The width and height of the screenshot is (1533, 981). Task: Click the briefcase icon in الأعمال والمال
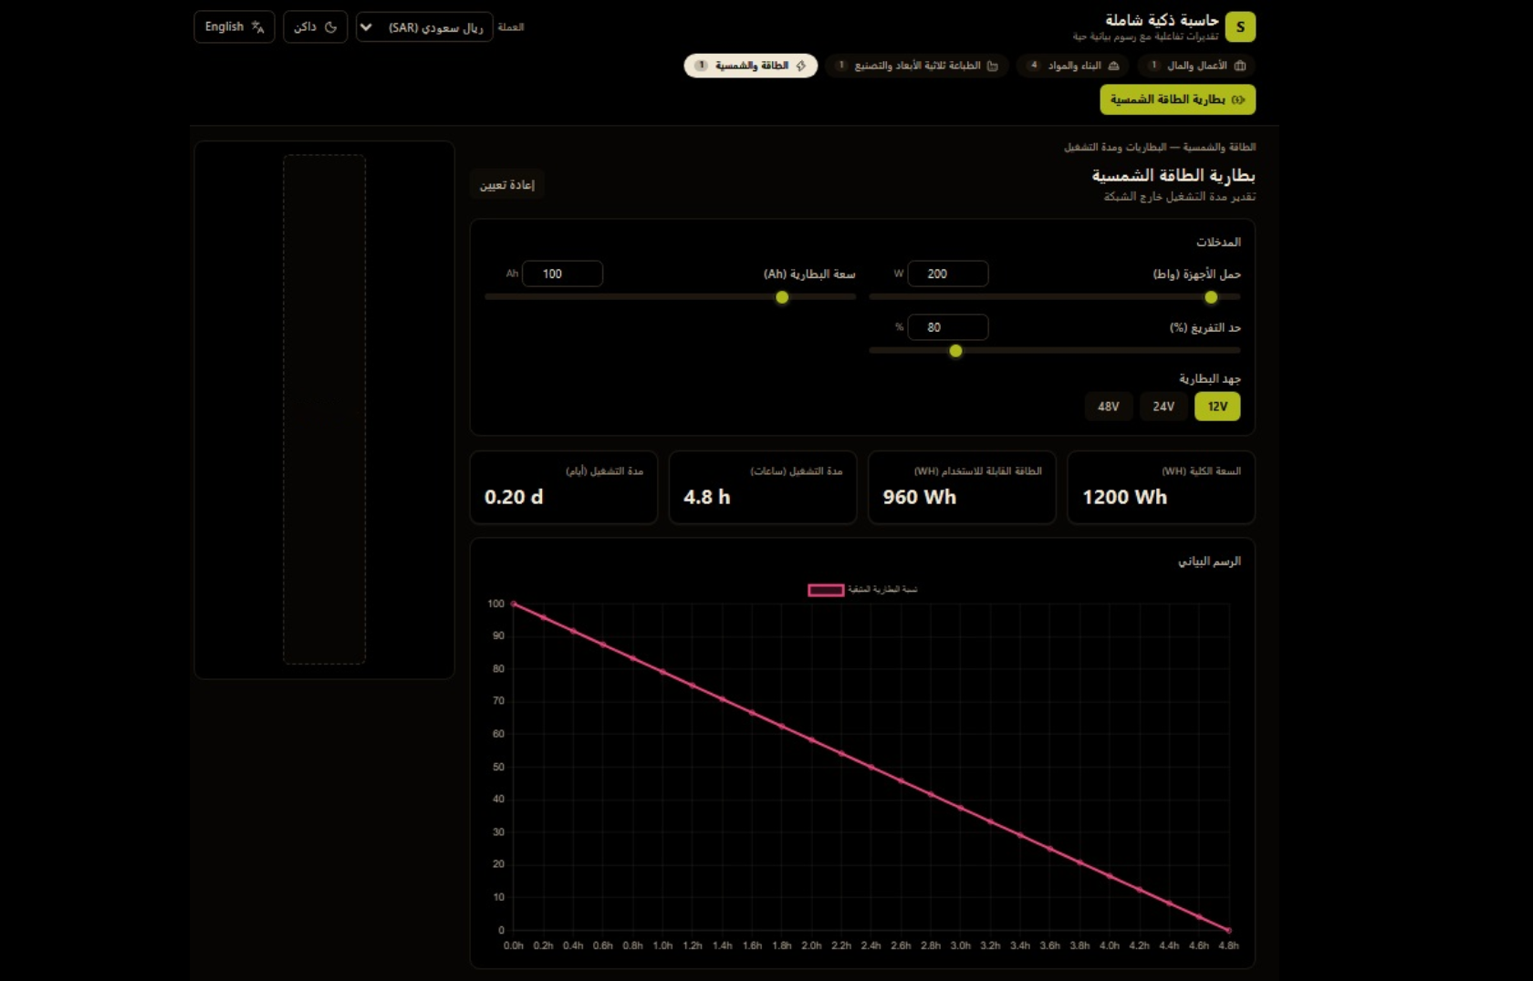[x=1239, y=66]
